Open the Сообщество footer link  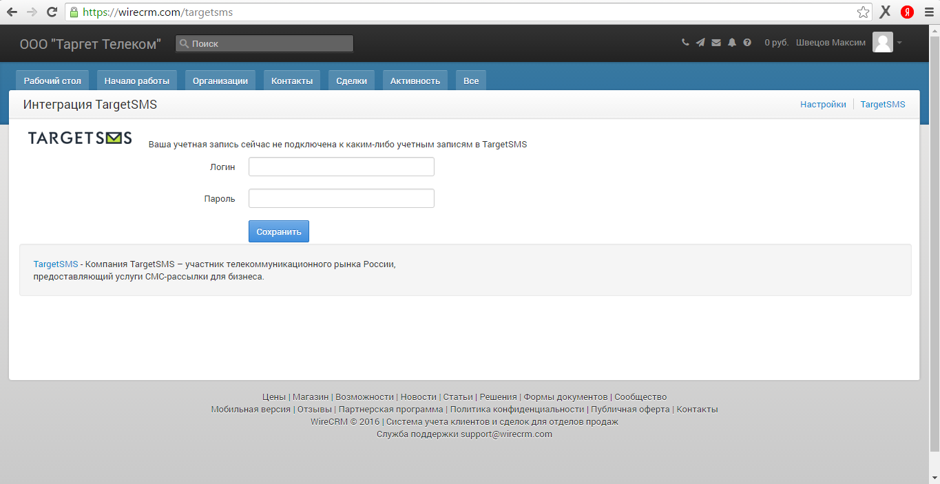[x=640, y=397]
